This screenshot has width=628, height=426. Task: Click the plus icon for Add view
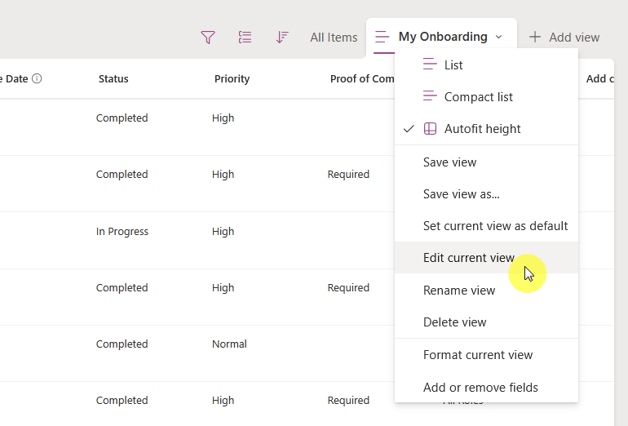(x=535, y=38)
